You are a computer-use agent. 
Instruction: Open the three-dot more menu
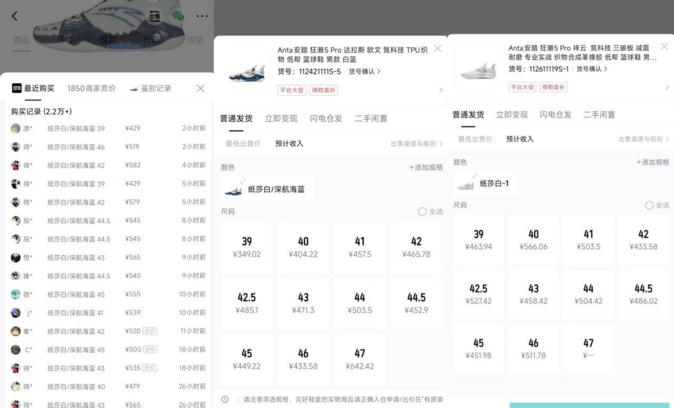[x=202, y=16]
